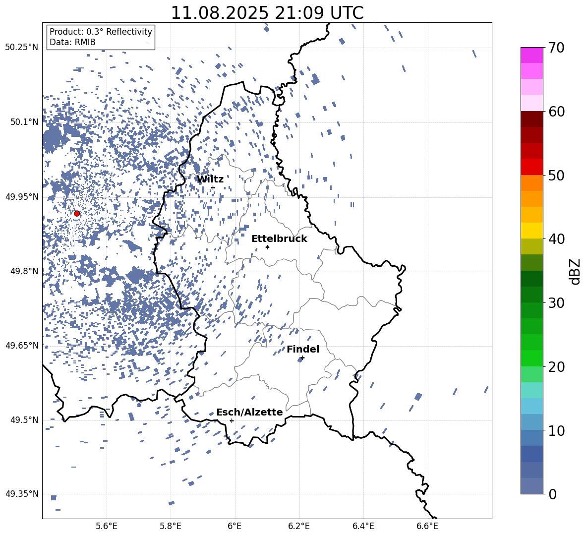Click the red radar location marker
The width and height of the screenshot is (587, 536).
click(x=77, y=214)
